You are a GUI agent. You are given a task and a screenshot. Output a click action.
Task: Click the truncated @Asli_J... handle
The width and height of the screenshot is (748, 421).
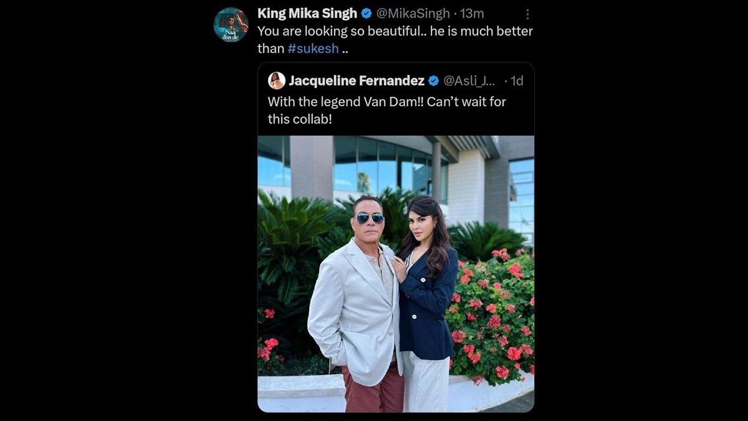[x=469, y=80]
